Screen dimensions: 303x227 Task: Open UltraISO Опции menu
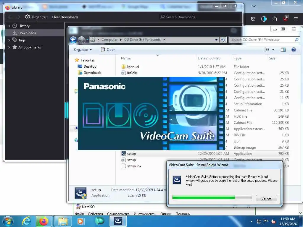(x=166, y=214)
